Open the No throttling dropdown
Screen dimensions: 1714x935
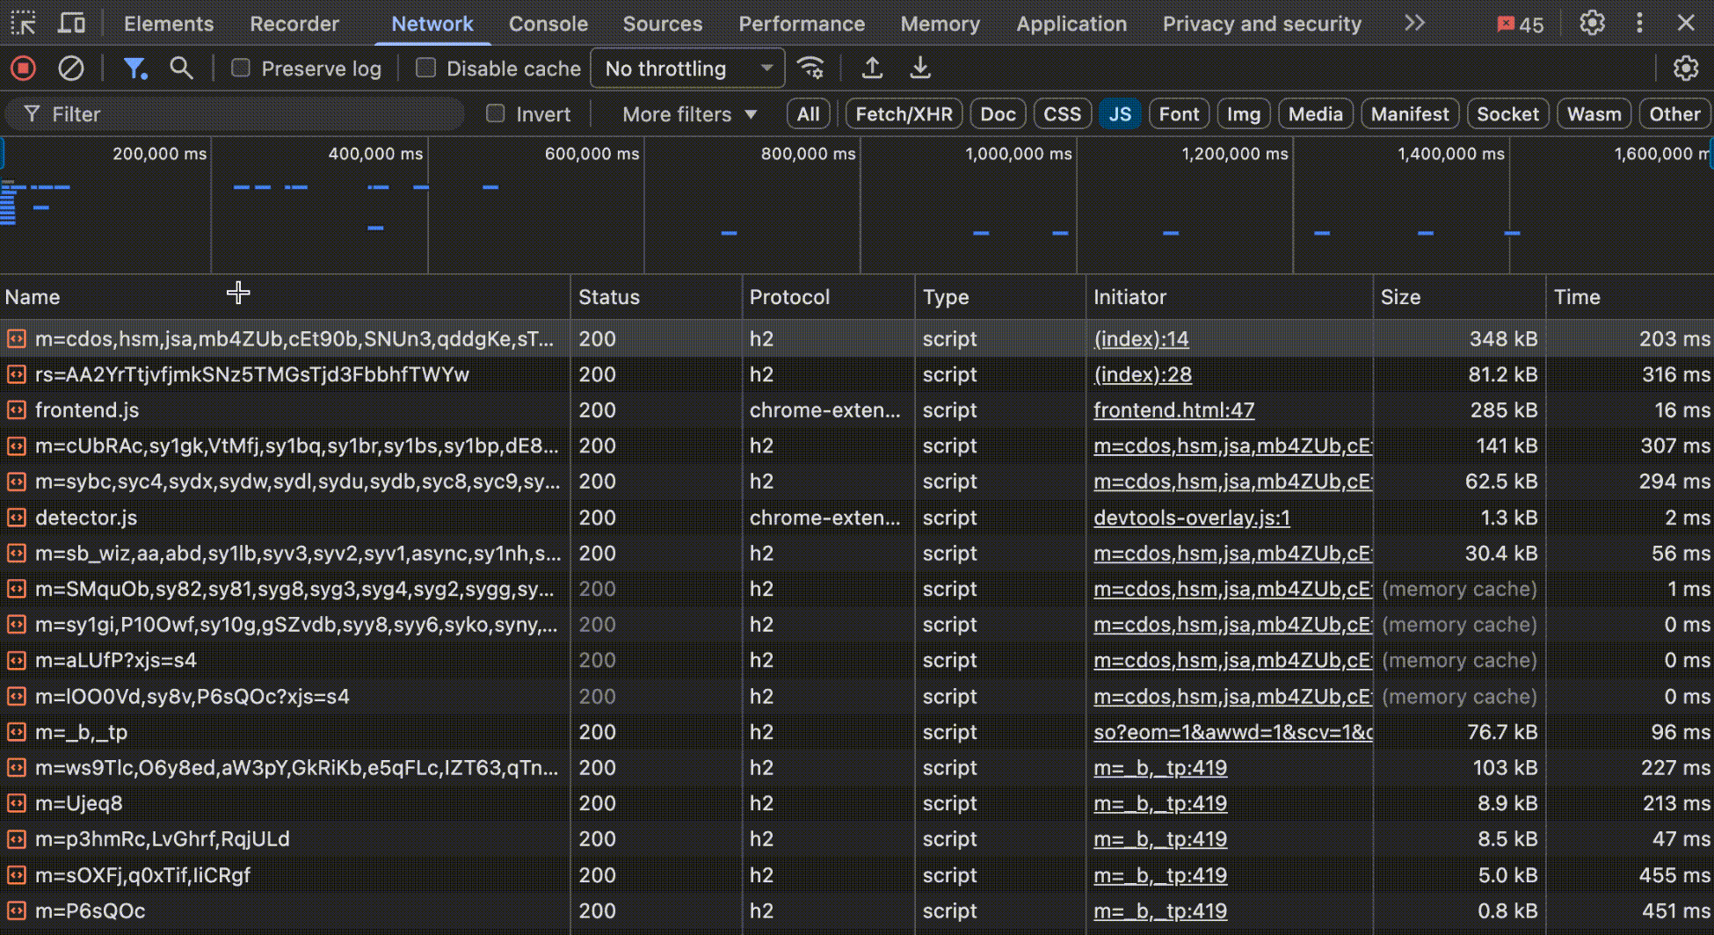[x=687, y=68]
